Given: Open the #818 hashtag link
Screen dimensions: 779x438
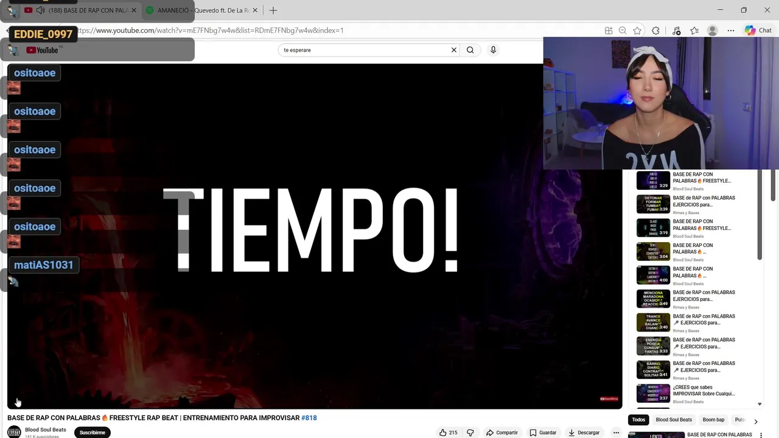Looking at the screenshot, I should 309,418.
